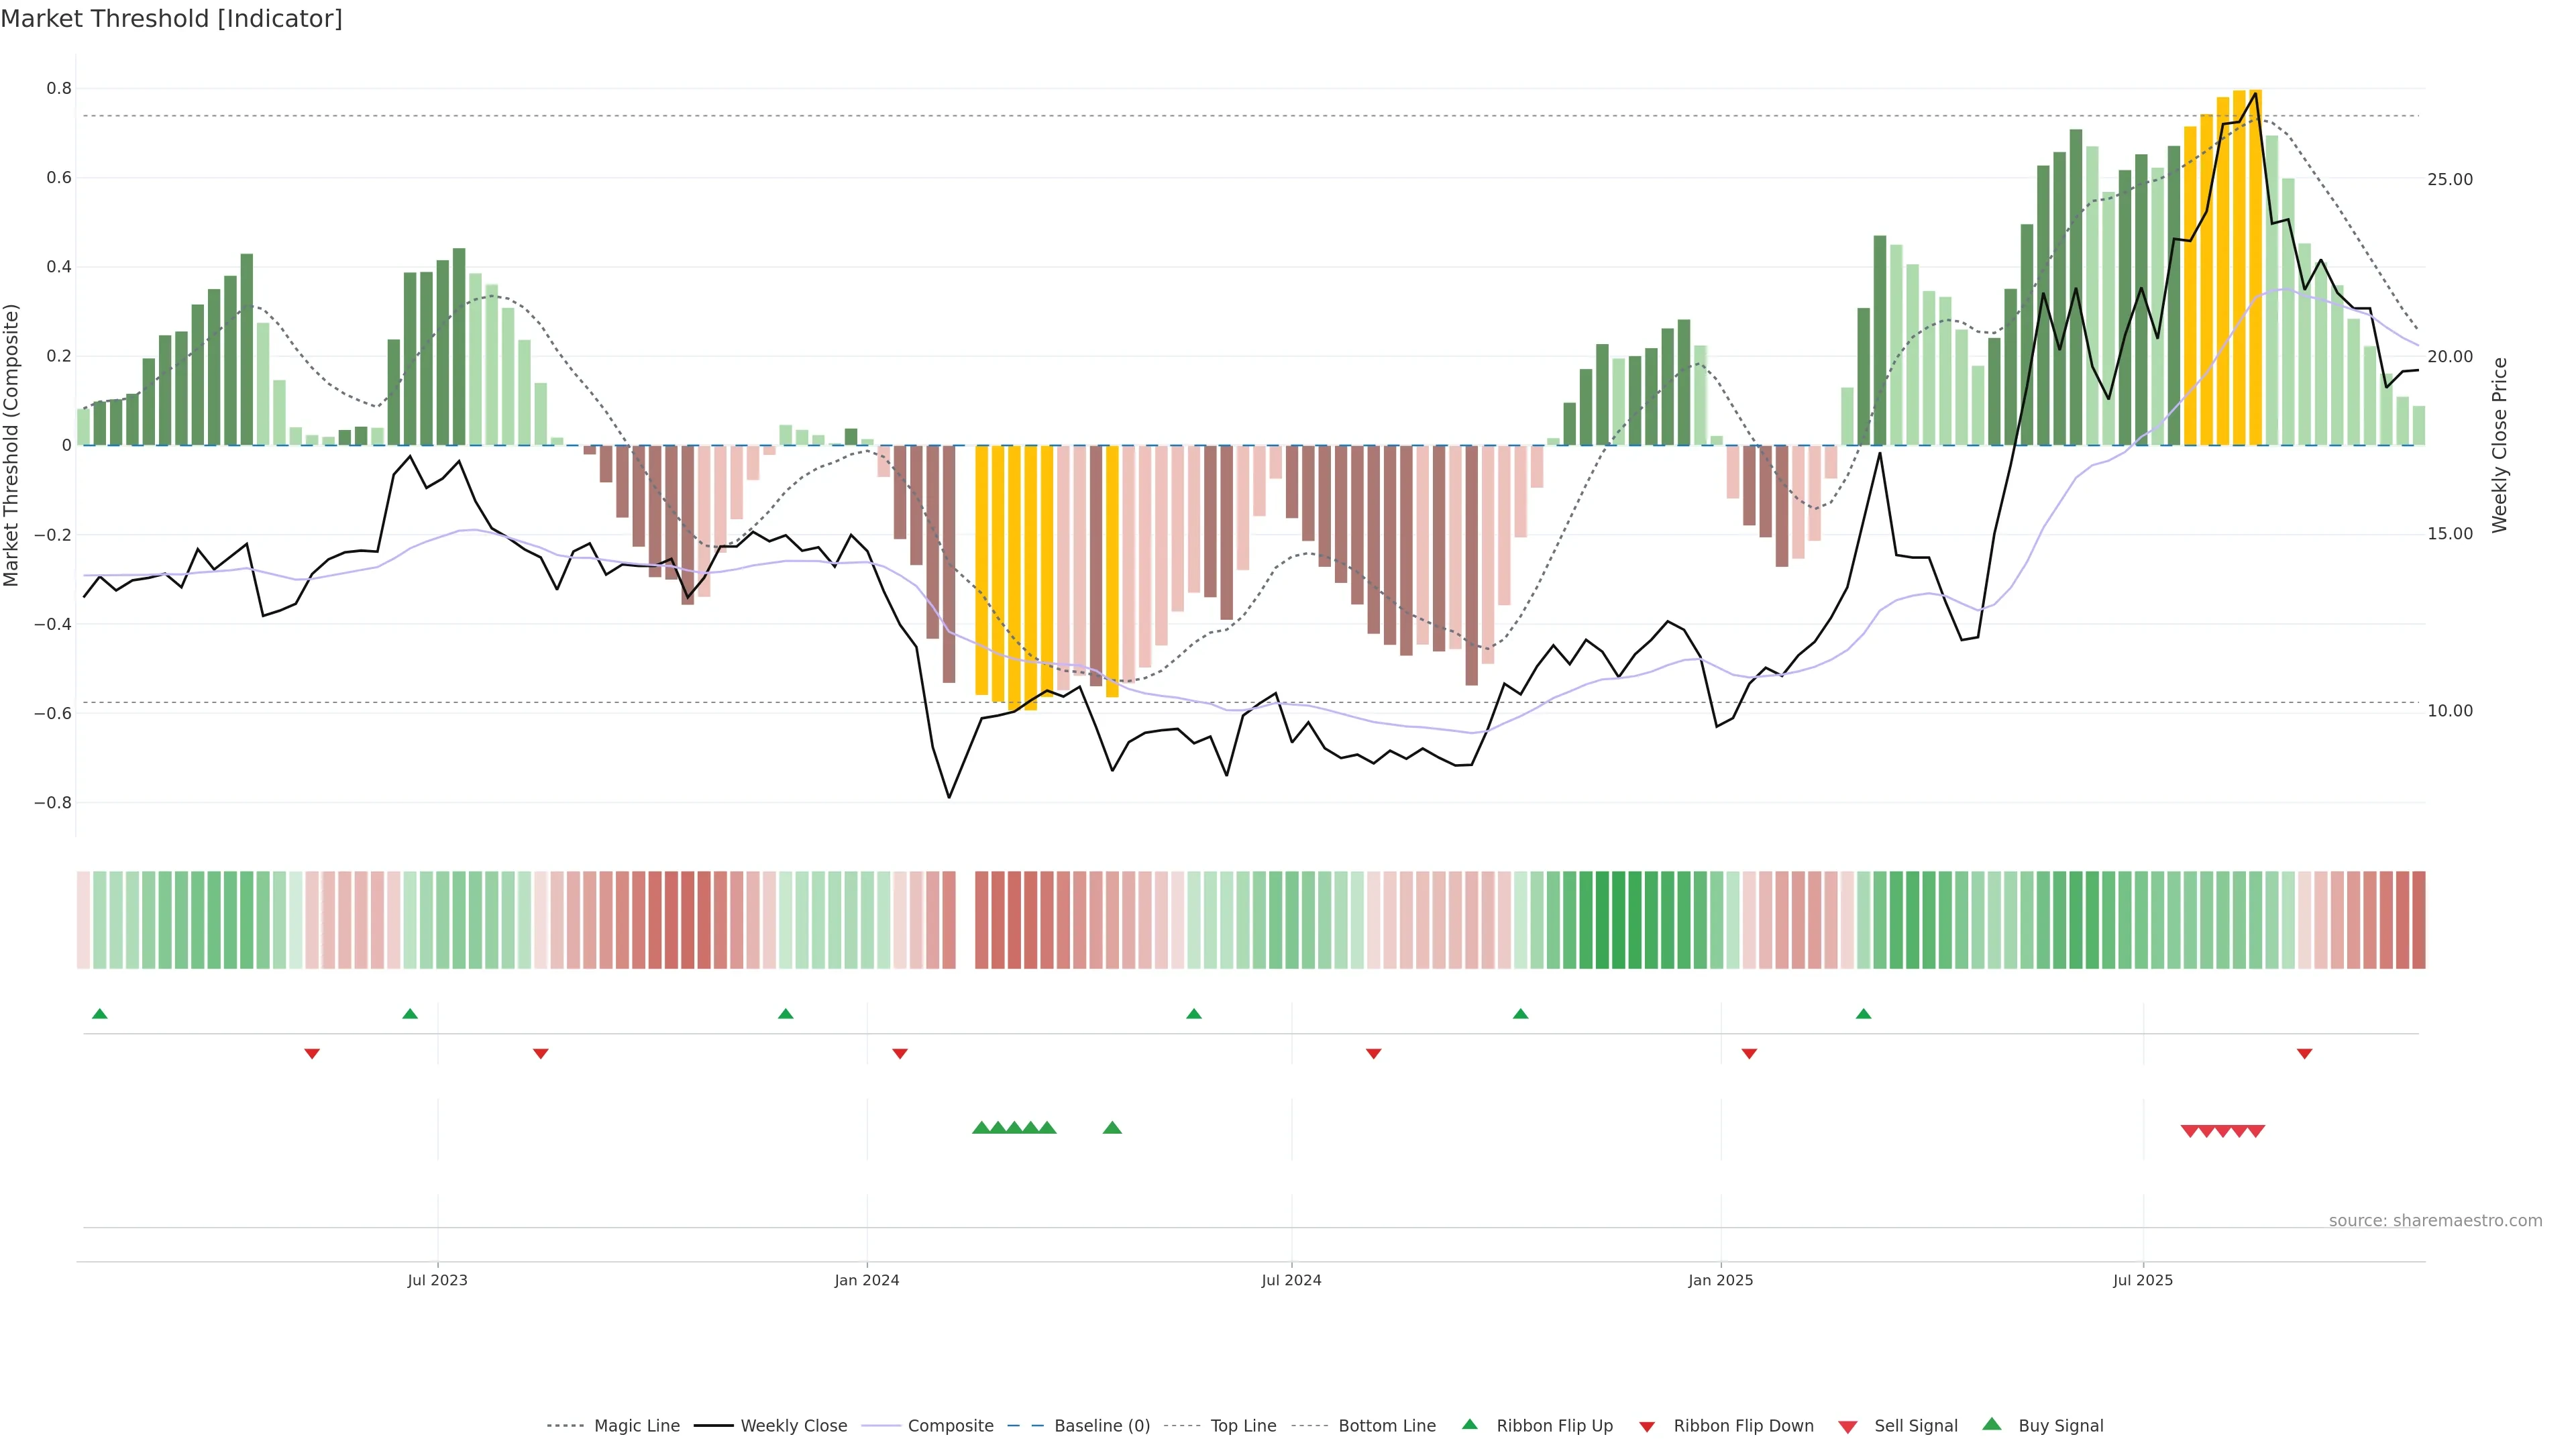Click Sell Signal legend red triangle icon
Image resolution: width=2576 pixels, height=1449 pixels.
click(x=1847, y=1427)
